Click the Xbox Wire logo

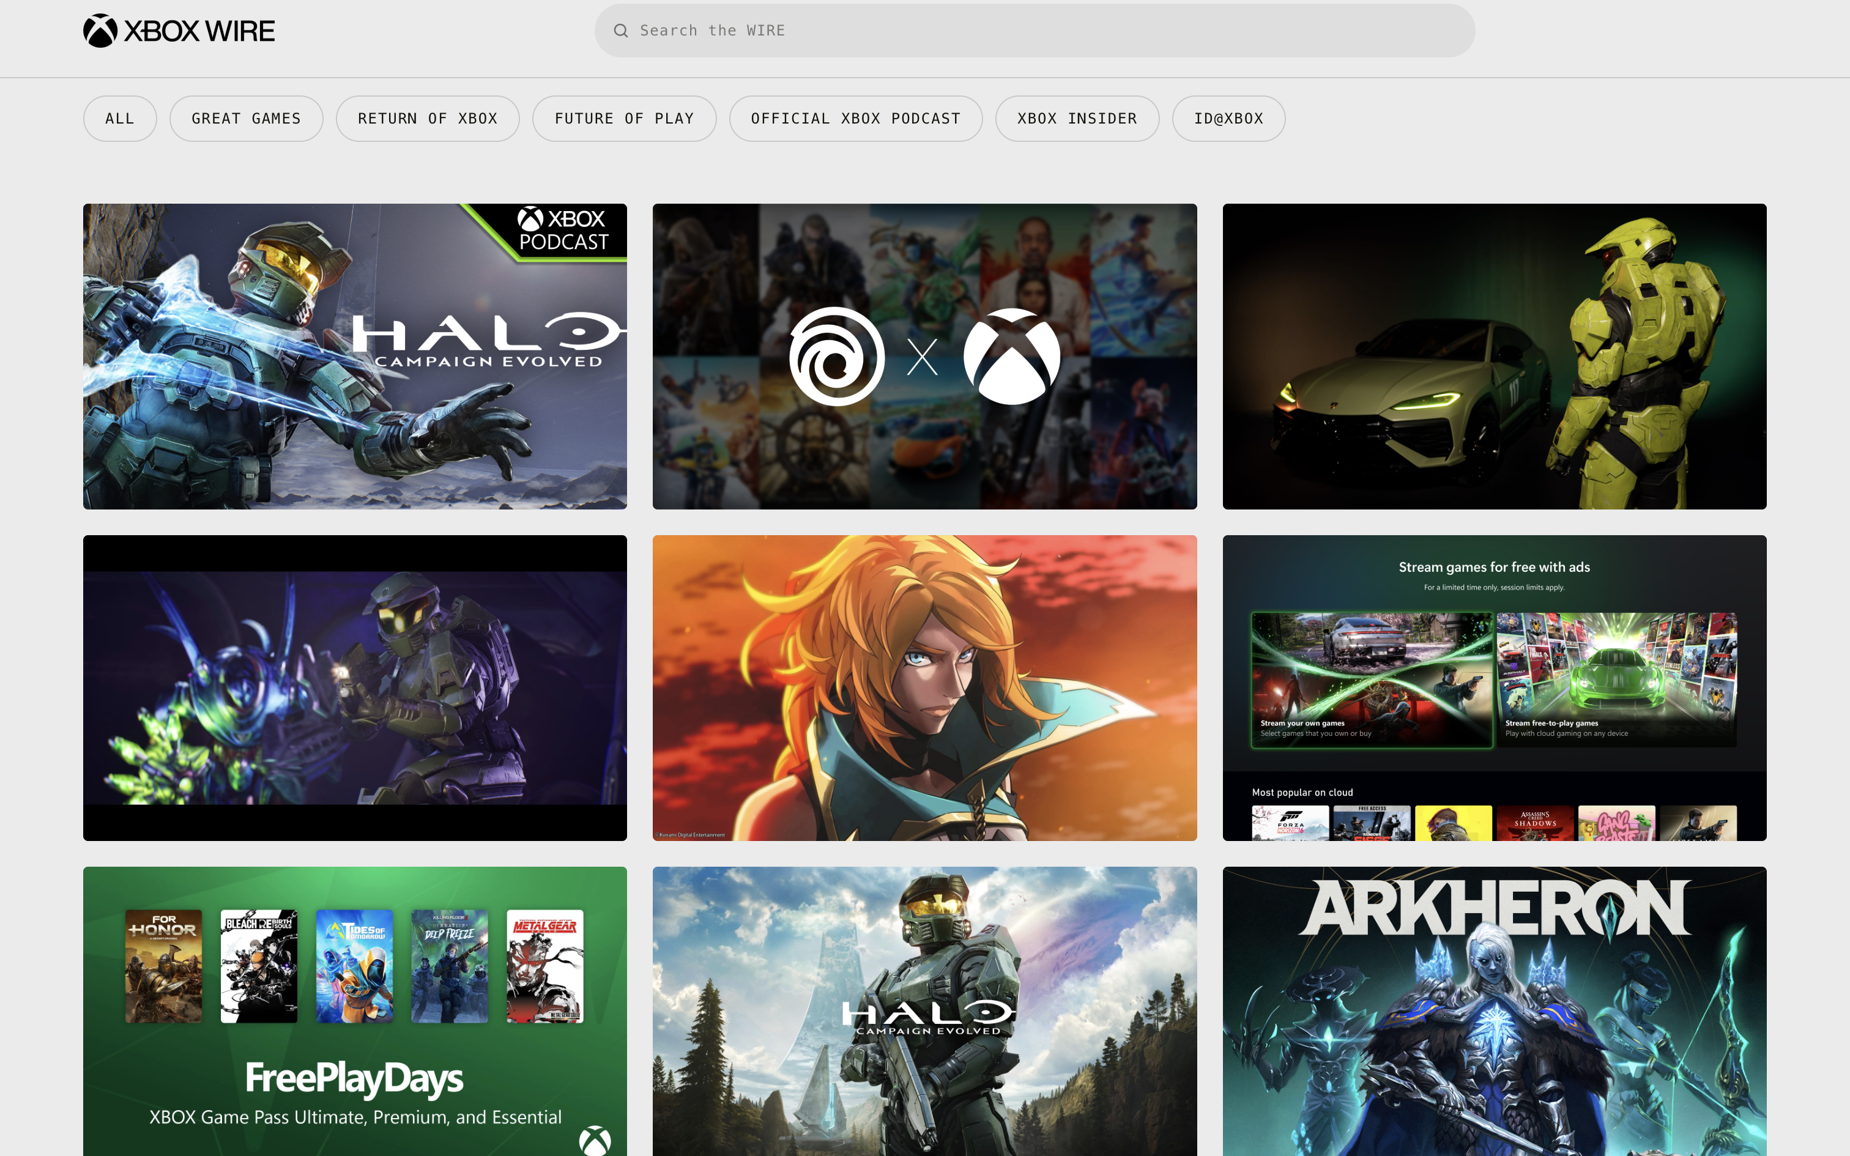[x=179, y=31]
